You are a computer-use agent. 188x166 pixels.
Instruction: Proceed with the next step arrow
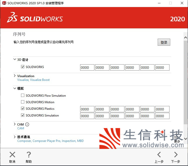pyautogui.click(x=176, y=155)
